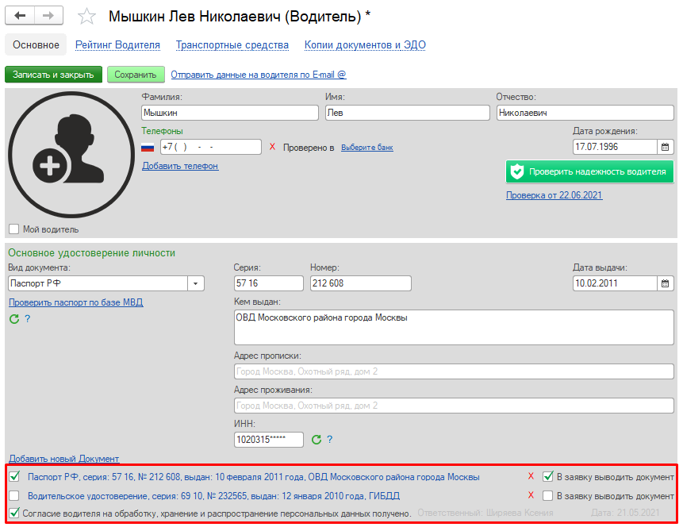683x527 pixels.
Task: Click Записать и закрыть button
Action: coord(54,75)
